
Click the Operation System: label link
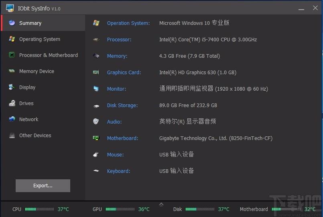pyautogui.click(x=128, y=23)
